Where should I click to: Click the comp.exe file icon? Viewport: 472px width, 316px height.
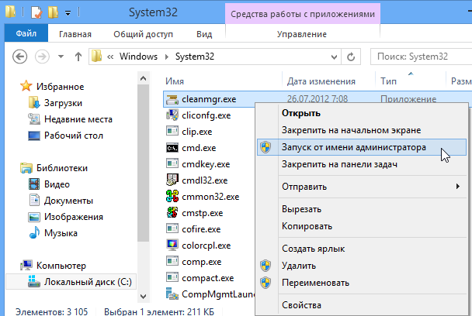pyautogui.click(x=172, y=261)
